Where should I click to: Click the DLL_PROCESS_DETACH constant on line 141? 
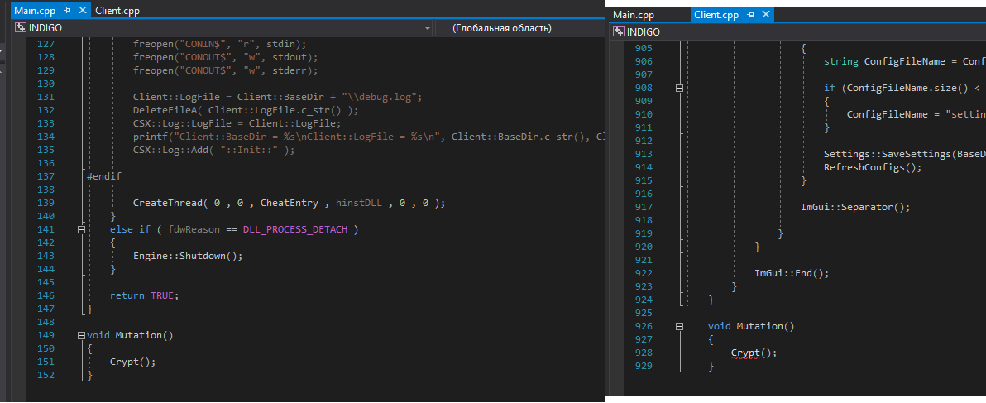[x=294, y=229]
